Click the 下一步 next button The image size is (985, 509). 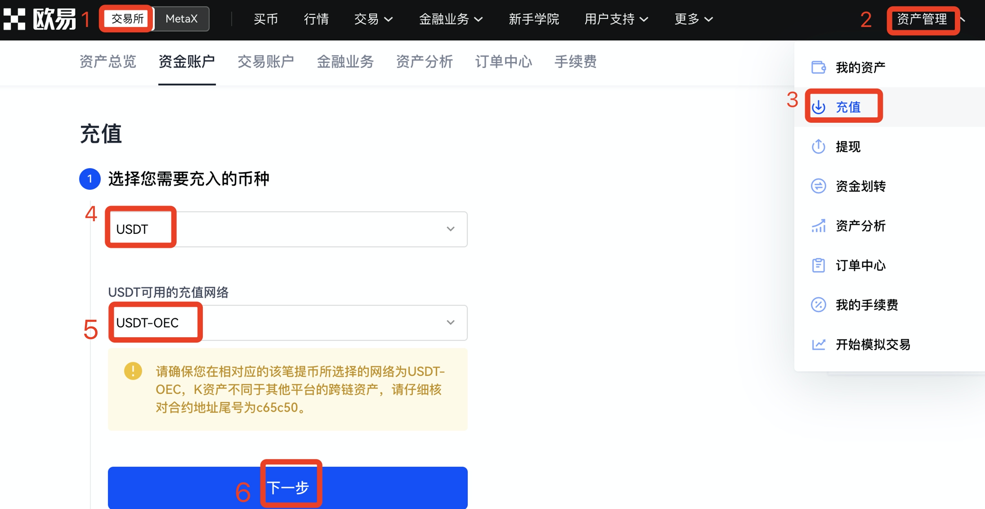click(x=288, y=488)
